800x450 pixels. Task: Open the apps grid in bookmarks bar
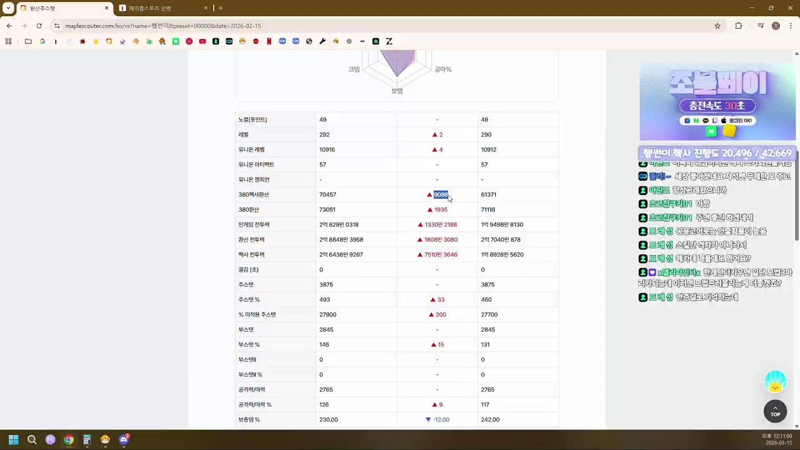(8, 41)
